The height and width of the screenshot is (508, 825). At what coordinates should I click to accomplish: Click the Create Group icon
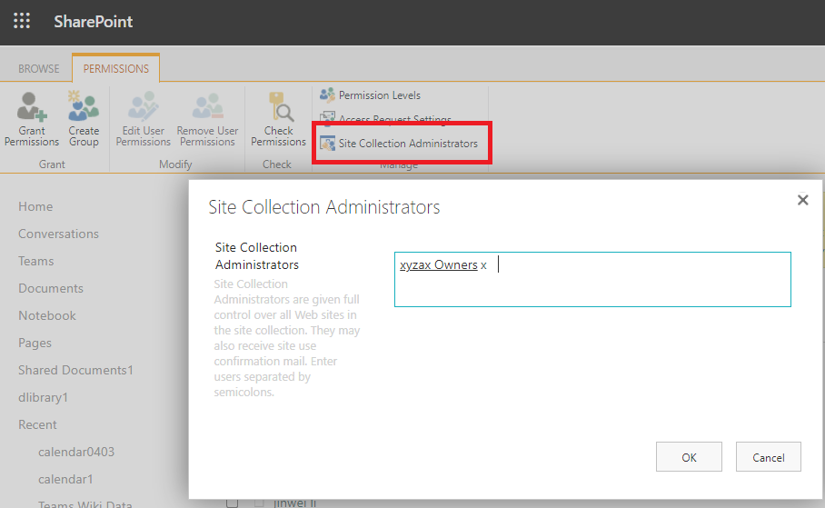click(83, 105)
